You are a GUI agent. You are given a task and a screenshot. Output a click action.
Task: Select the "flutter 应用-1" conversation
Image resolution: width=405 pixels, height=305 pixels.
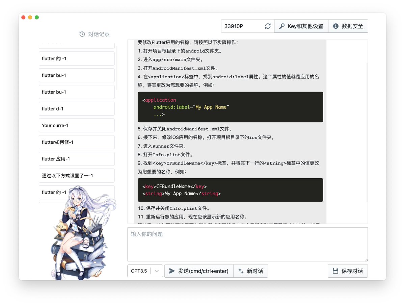tap(77, 159)
